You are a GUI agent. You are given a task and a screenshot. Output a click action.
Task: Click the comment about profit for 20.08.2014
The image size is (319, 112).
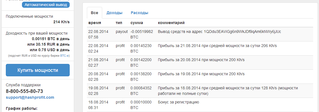(201, 60)
